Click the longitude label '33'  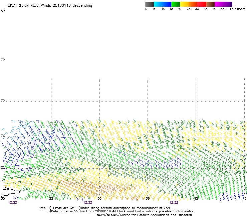(51, 198)
